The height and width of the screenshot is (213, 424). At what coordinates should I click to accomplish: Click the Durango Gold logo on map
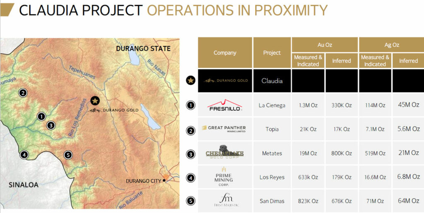click(113, 110)
